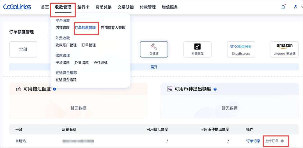
Task: Choose the ShopExpress platform tile
Action: [241, 49]
